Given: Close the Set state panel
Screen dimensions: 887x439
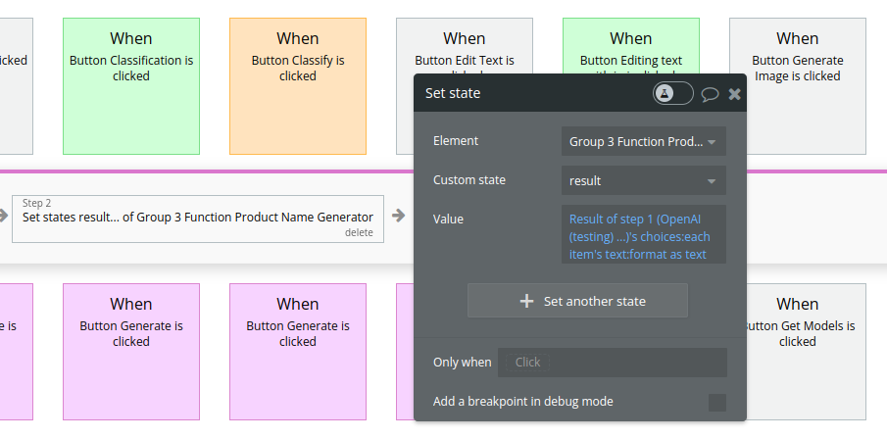Looking at the screenshot, I should coord(734,94).
